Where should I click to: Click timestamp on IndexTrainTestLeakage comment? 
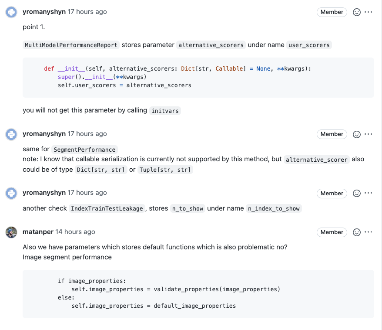87,193
